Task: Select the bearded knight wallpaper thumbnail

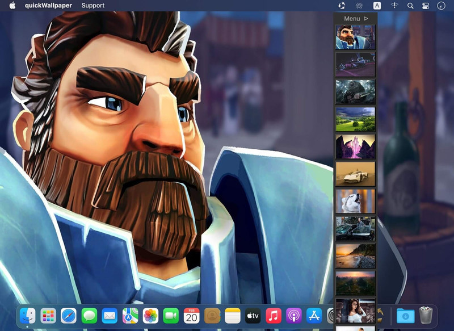Action: [x=355, y=37]
